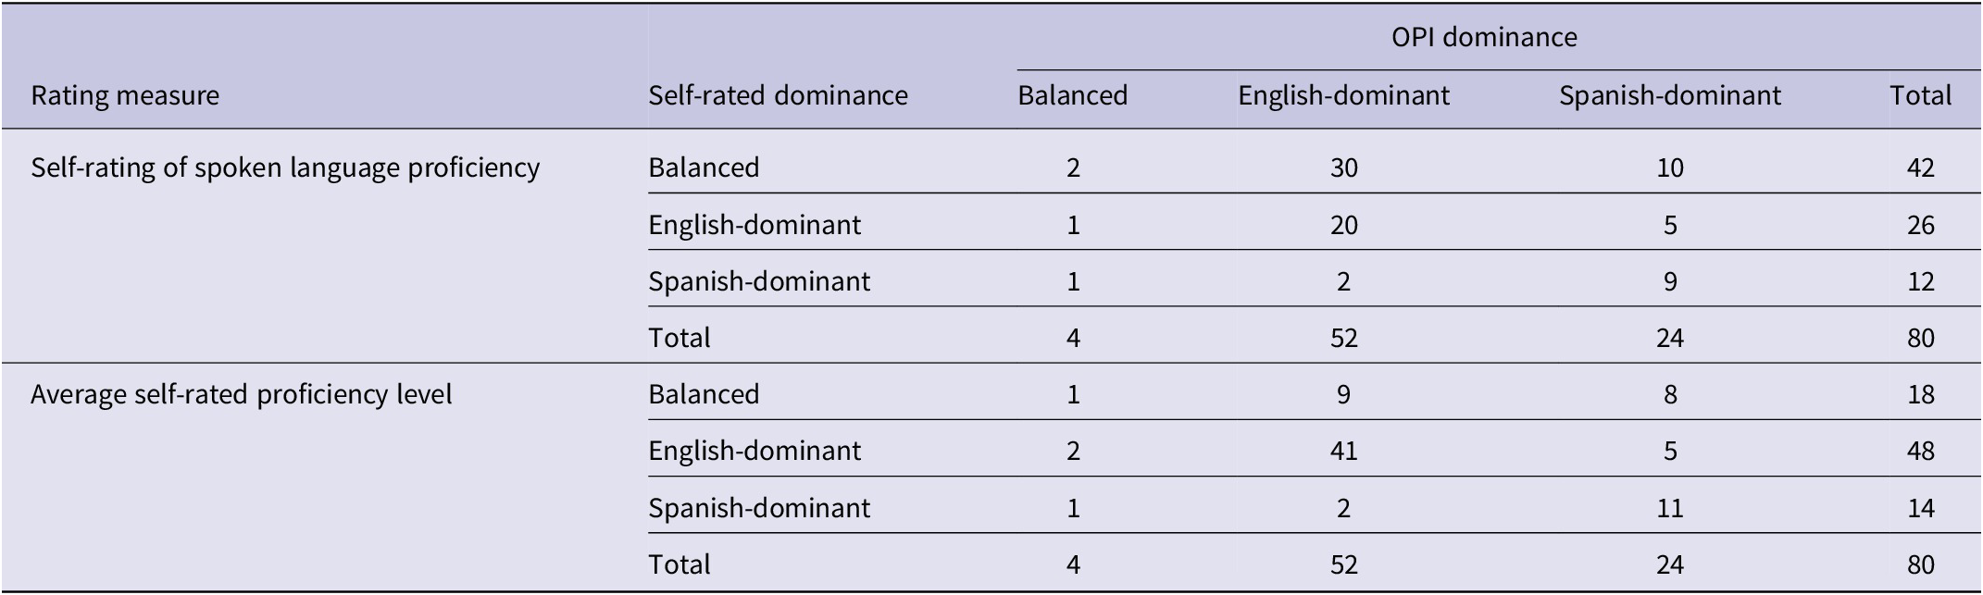Image resolution: width=1983 pixels, height=595 pixels.
Task: Select the cell with value 26
Action: pos(1921,225)
